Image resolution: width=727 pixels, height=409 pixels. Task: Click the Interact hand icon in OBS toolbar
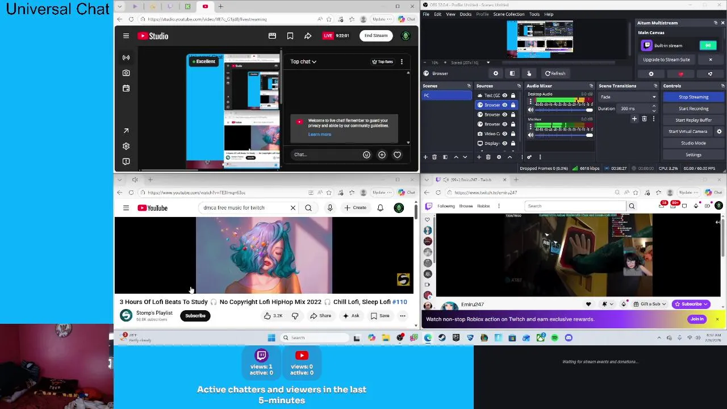click(529, 73)
